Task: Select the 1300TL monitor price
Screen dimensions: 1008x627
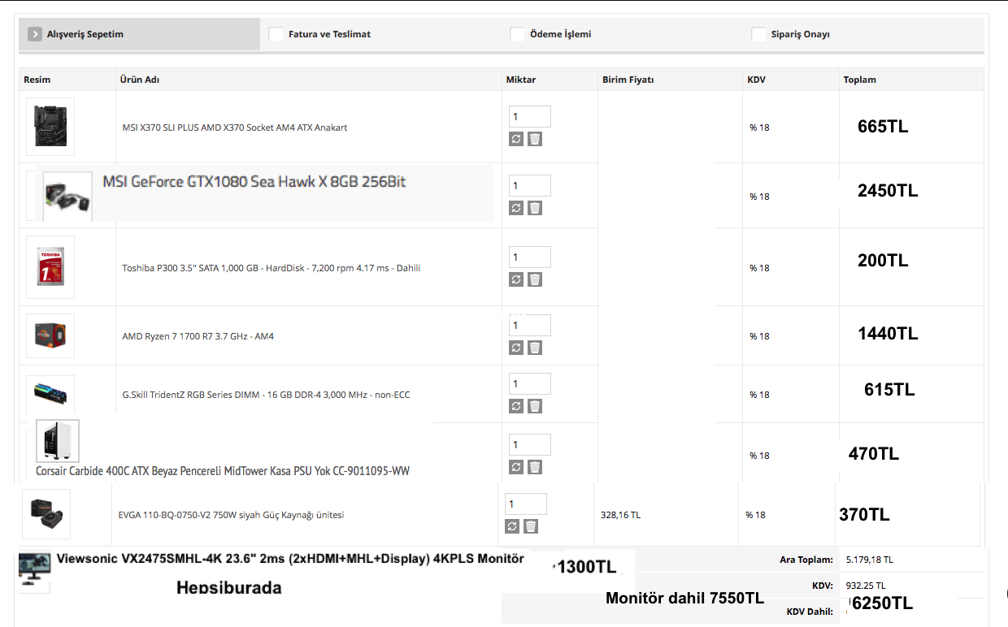Action: tap(586, 567)
